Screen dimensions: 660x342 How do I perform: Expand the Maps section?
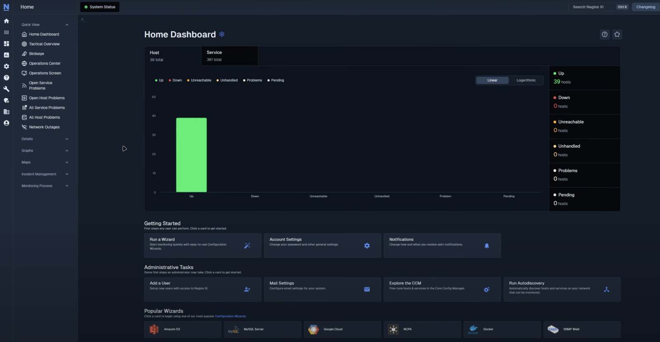tap(45, 162)
